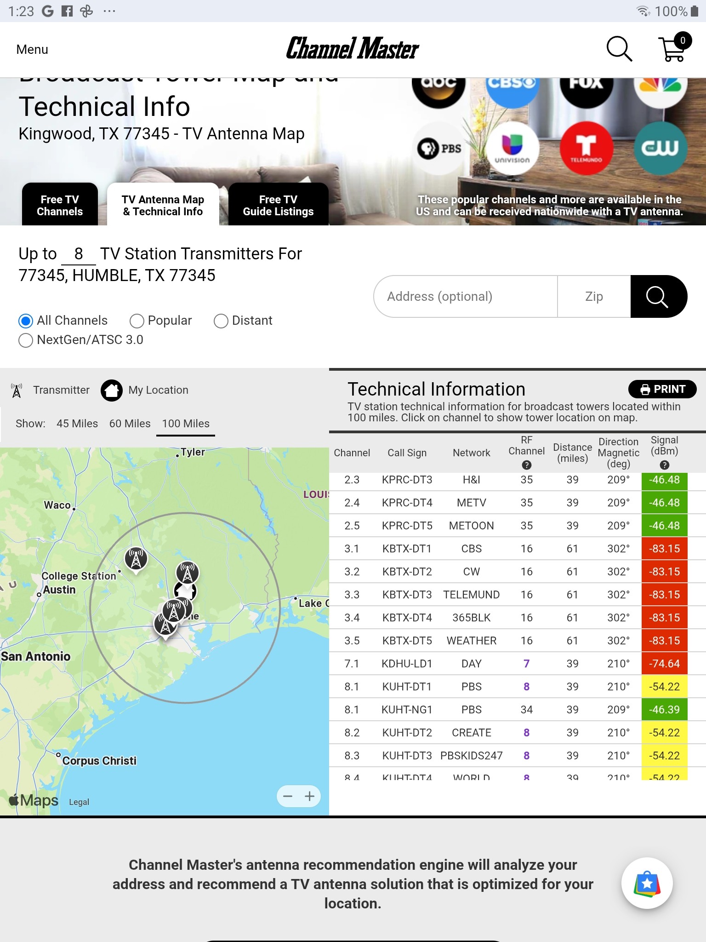Click the Address (optional) input field

coord(466,297)
